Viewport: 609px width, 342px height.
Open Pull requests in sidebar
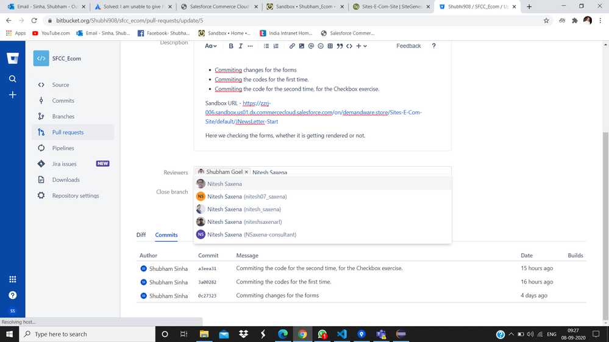[73, 132]
